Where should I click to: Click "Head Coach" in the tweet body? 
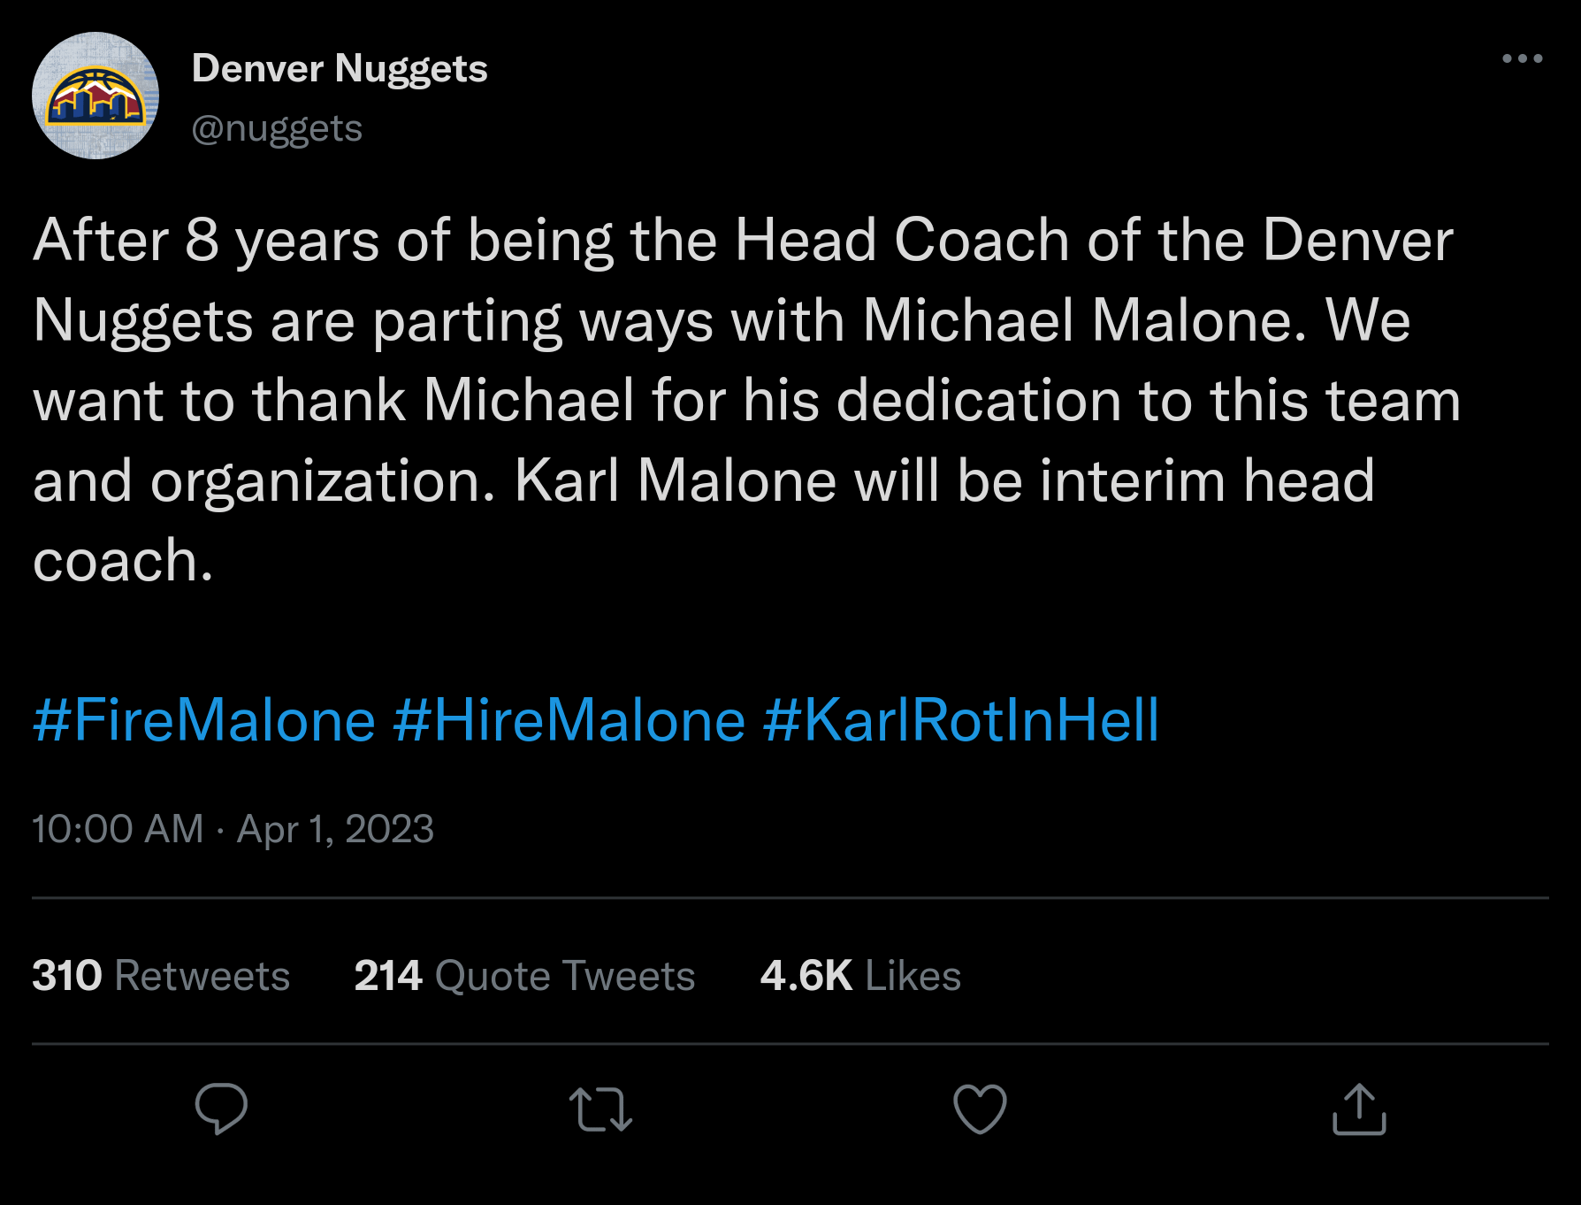tap(902, 240)
